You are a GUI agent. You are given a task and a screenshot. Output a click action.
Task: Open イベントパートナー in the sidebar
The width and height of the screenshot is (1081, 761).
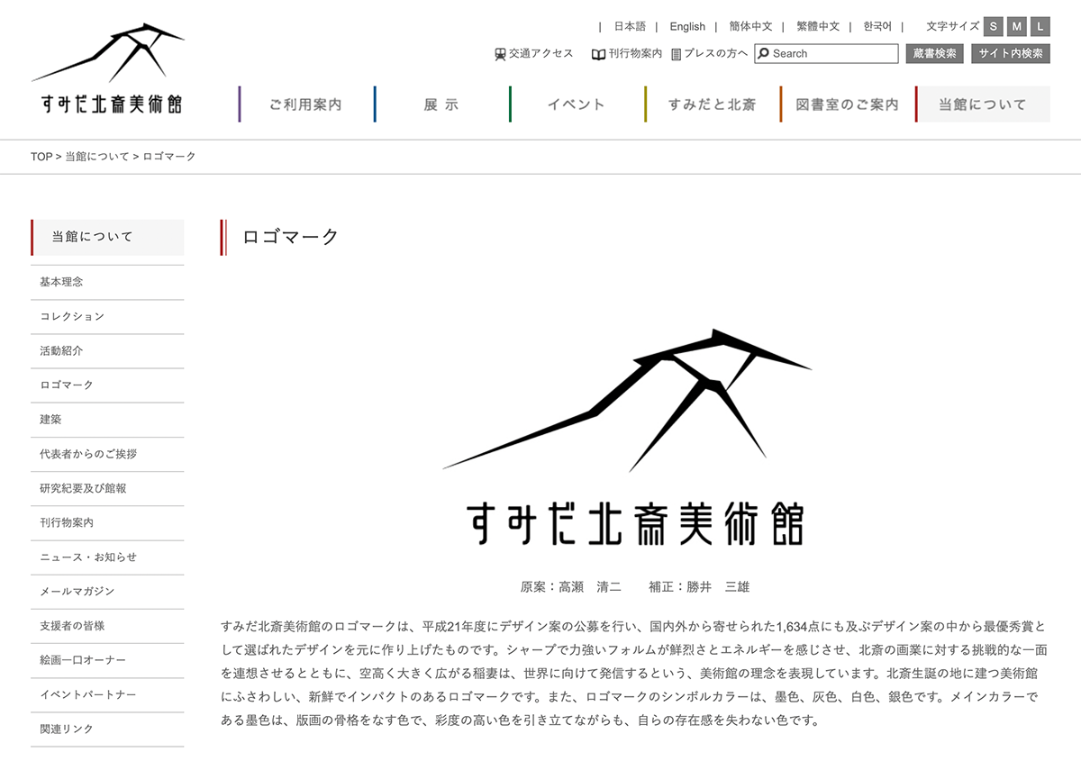(107, 694)
